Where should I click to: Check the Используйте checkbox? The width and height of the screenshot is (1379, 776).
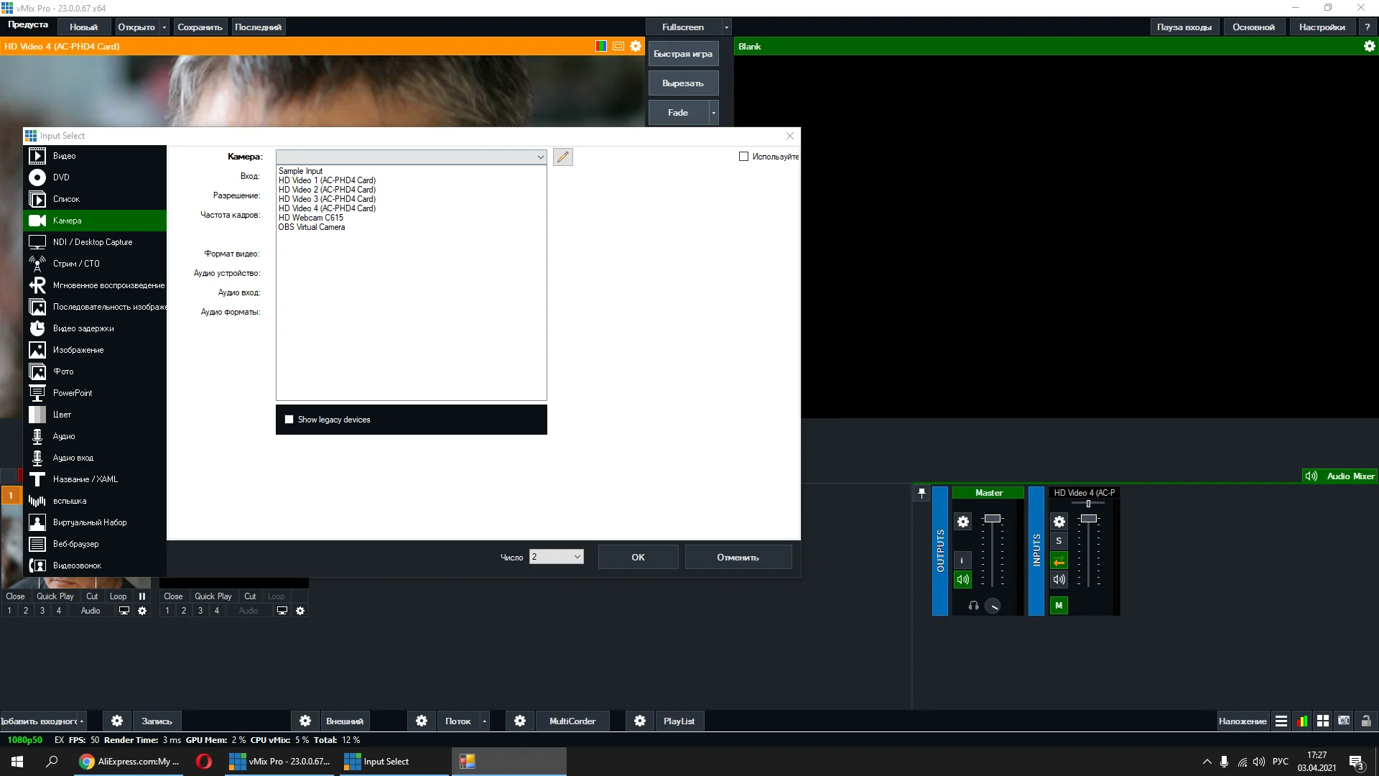[x=743, y=157]
